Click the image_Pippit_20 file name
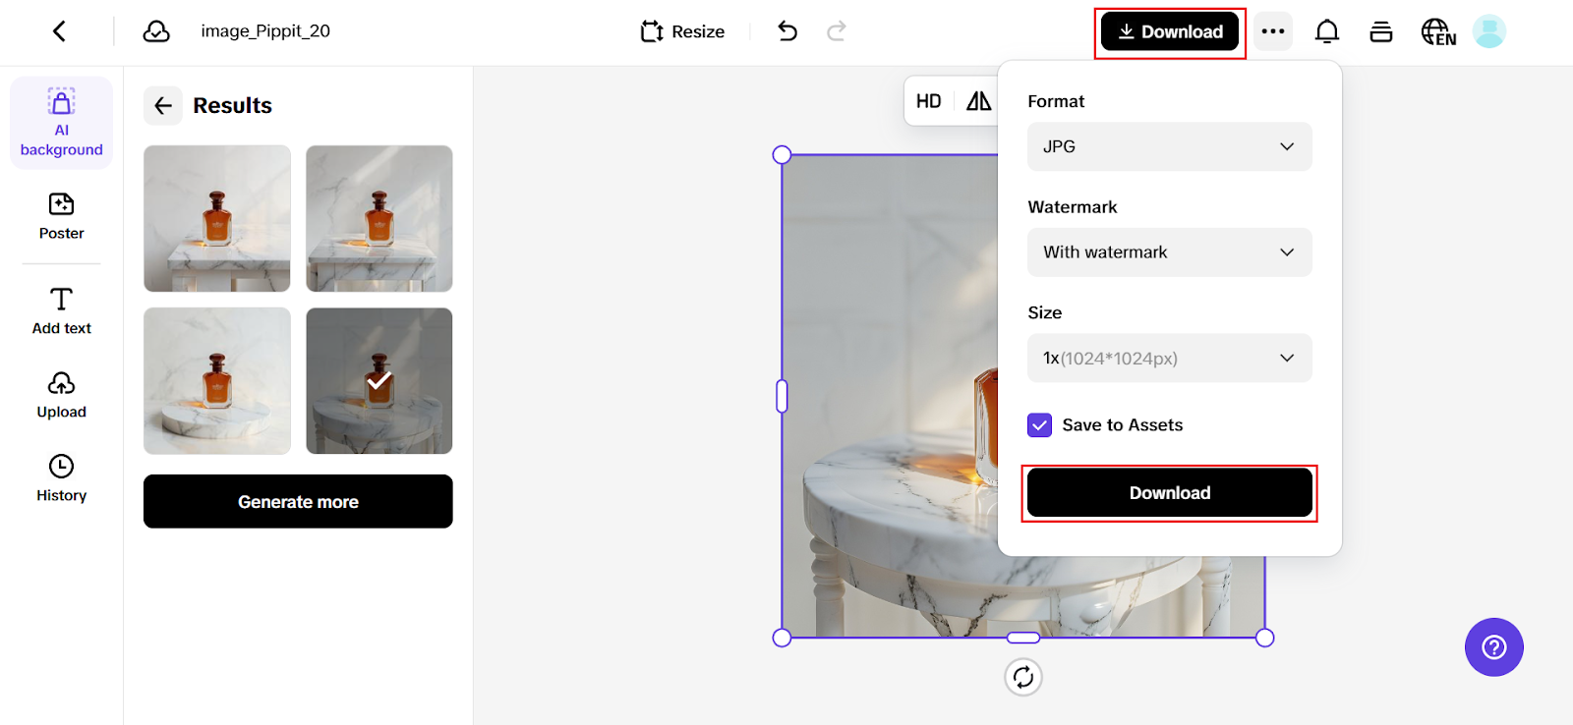The width and height of the screenshot is (1573, 725). point(265,31)
